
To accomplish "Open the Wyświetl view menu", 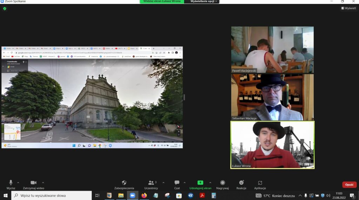I will pos(348,8).
